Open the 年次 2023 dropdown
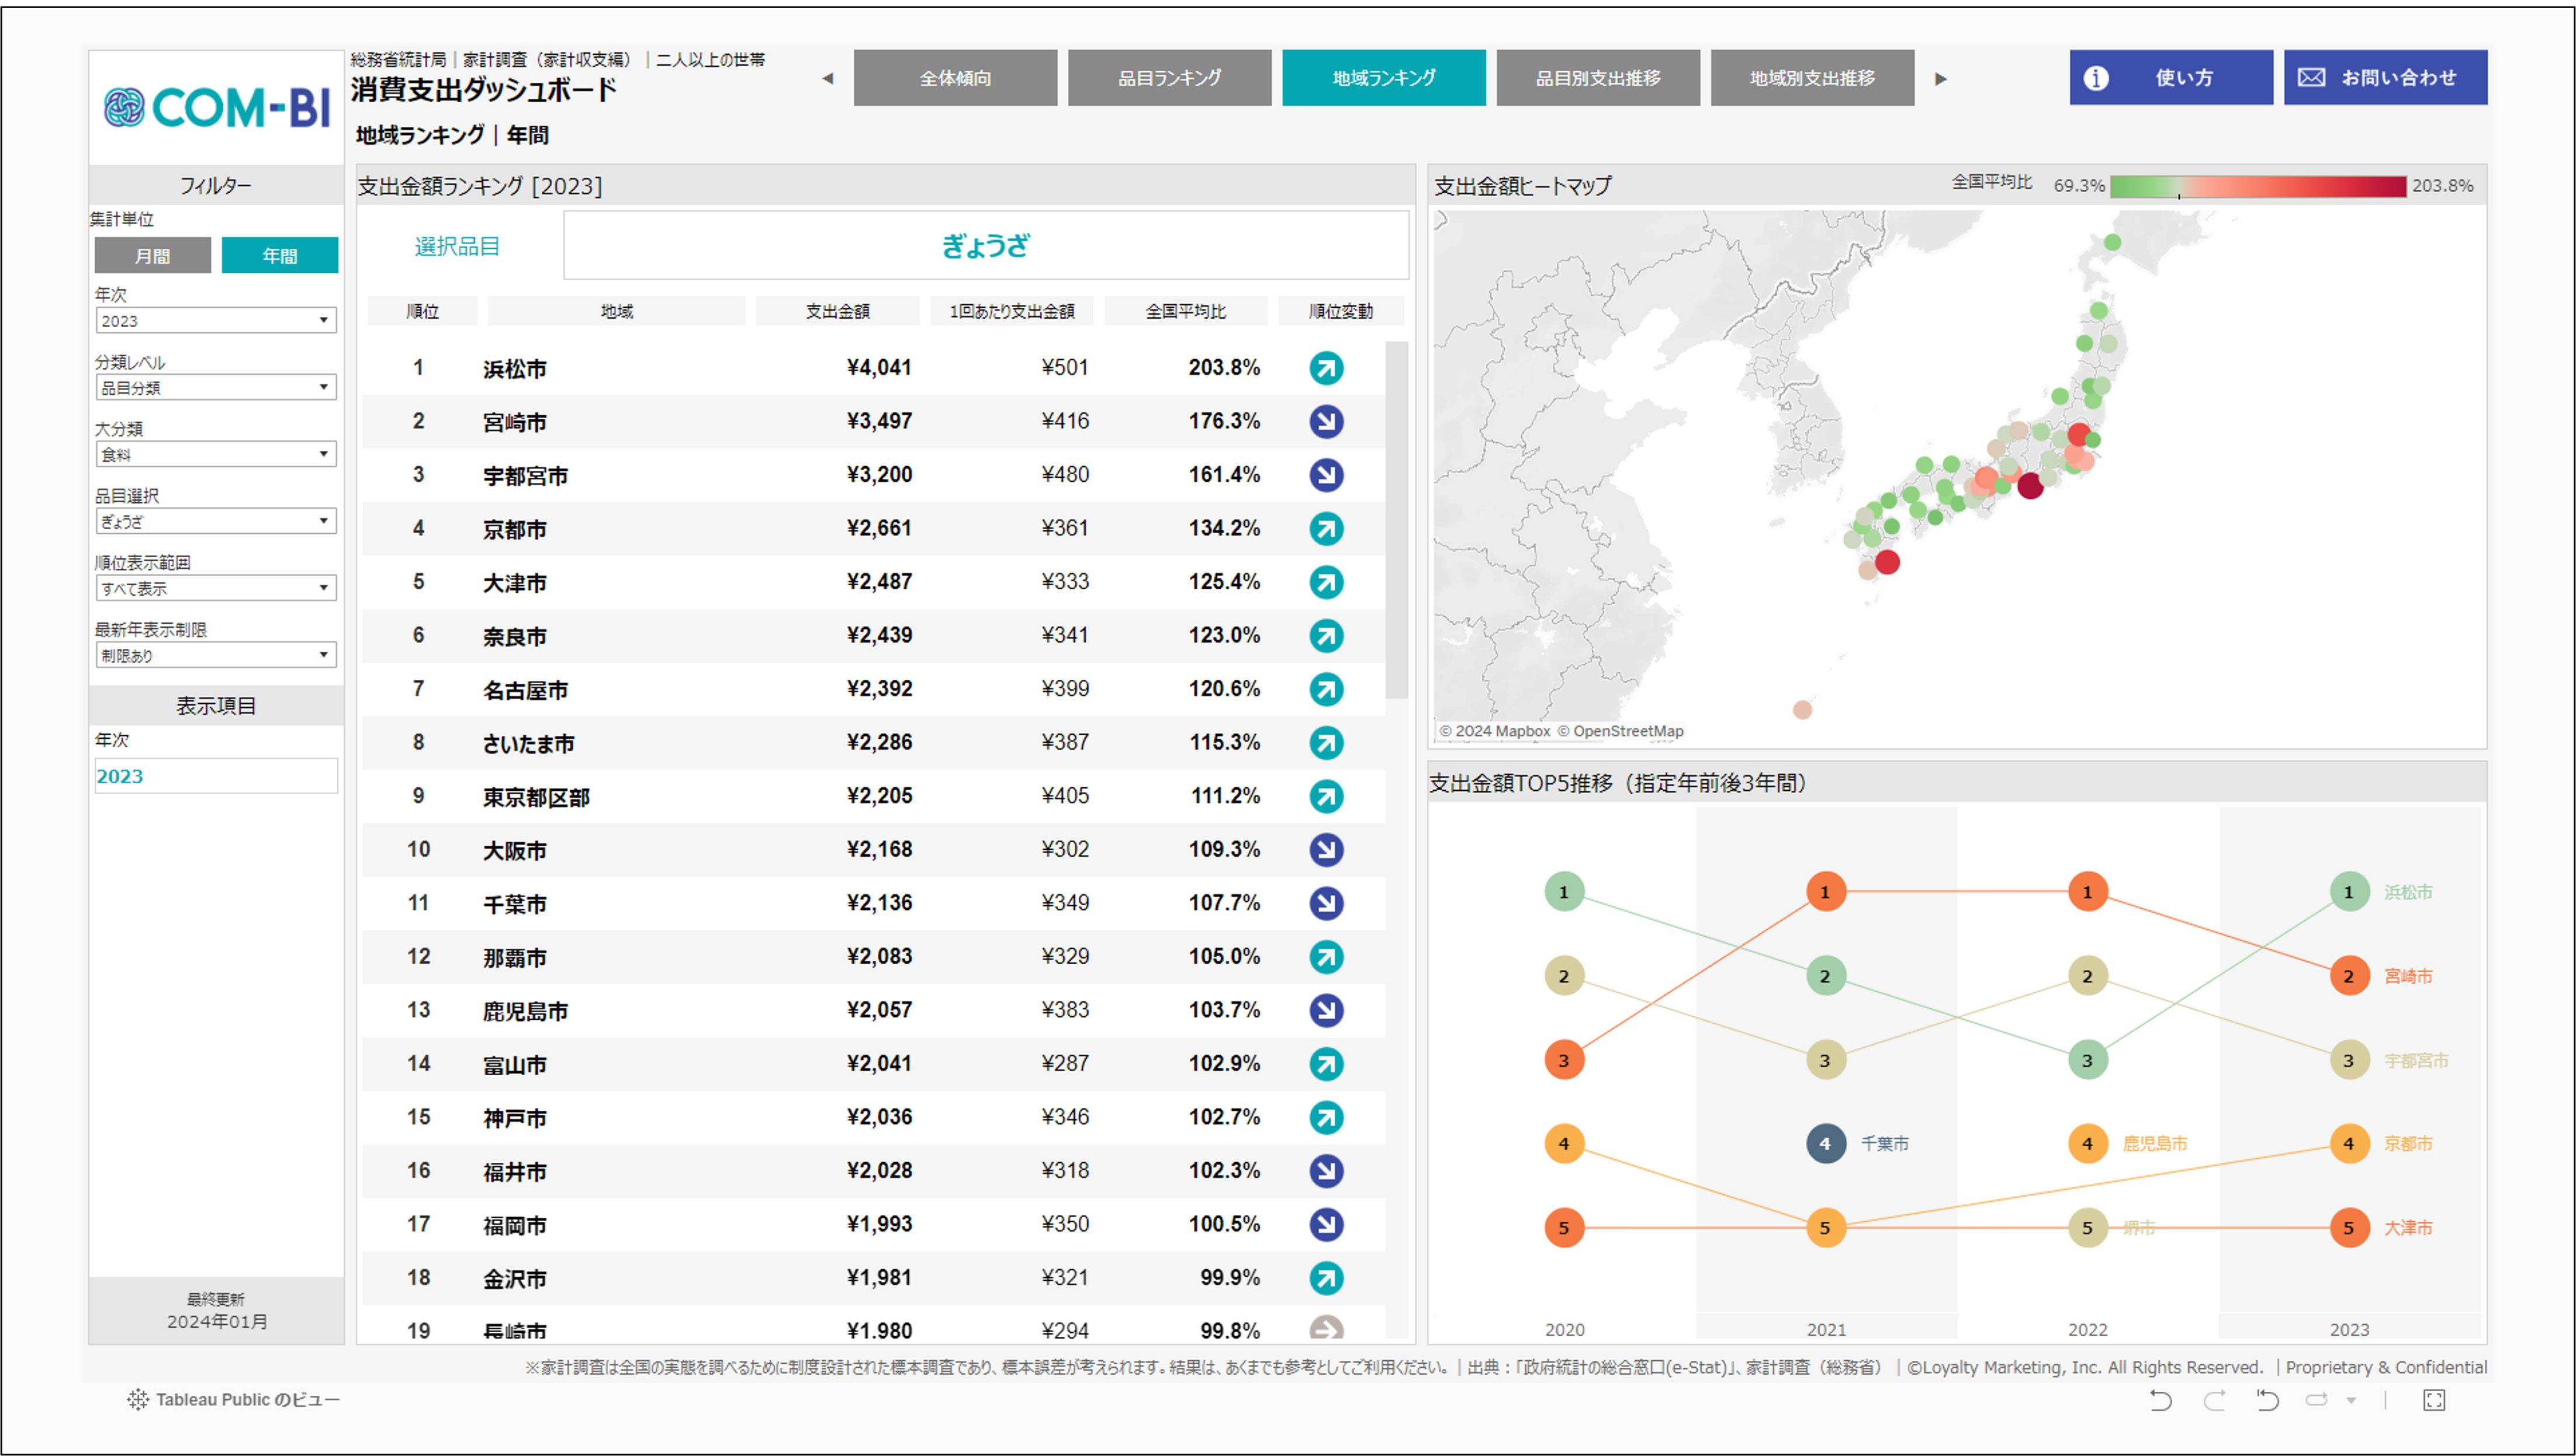 pos(216,320)
